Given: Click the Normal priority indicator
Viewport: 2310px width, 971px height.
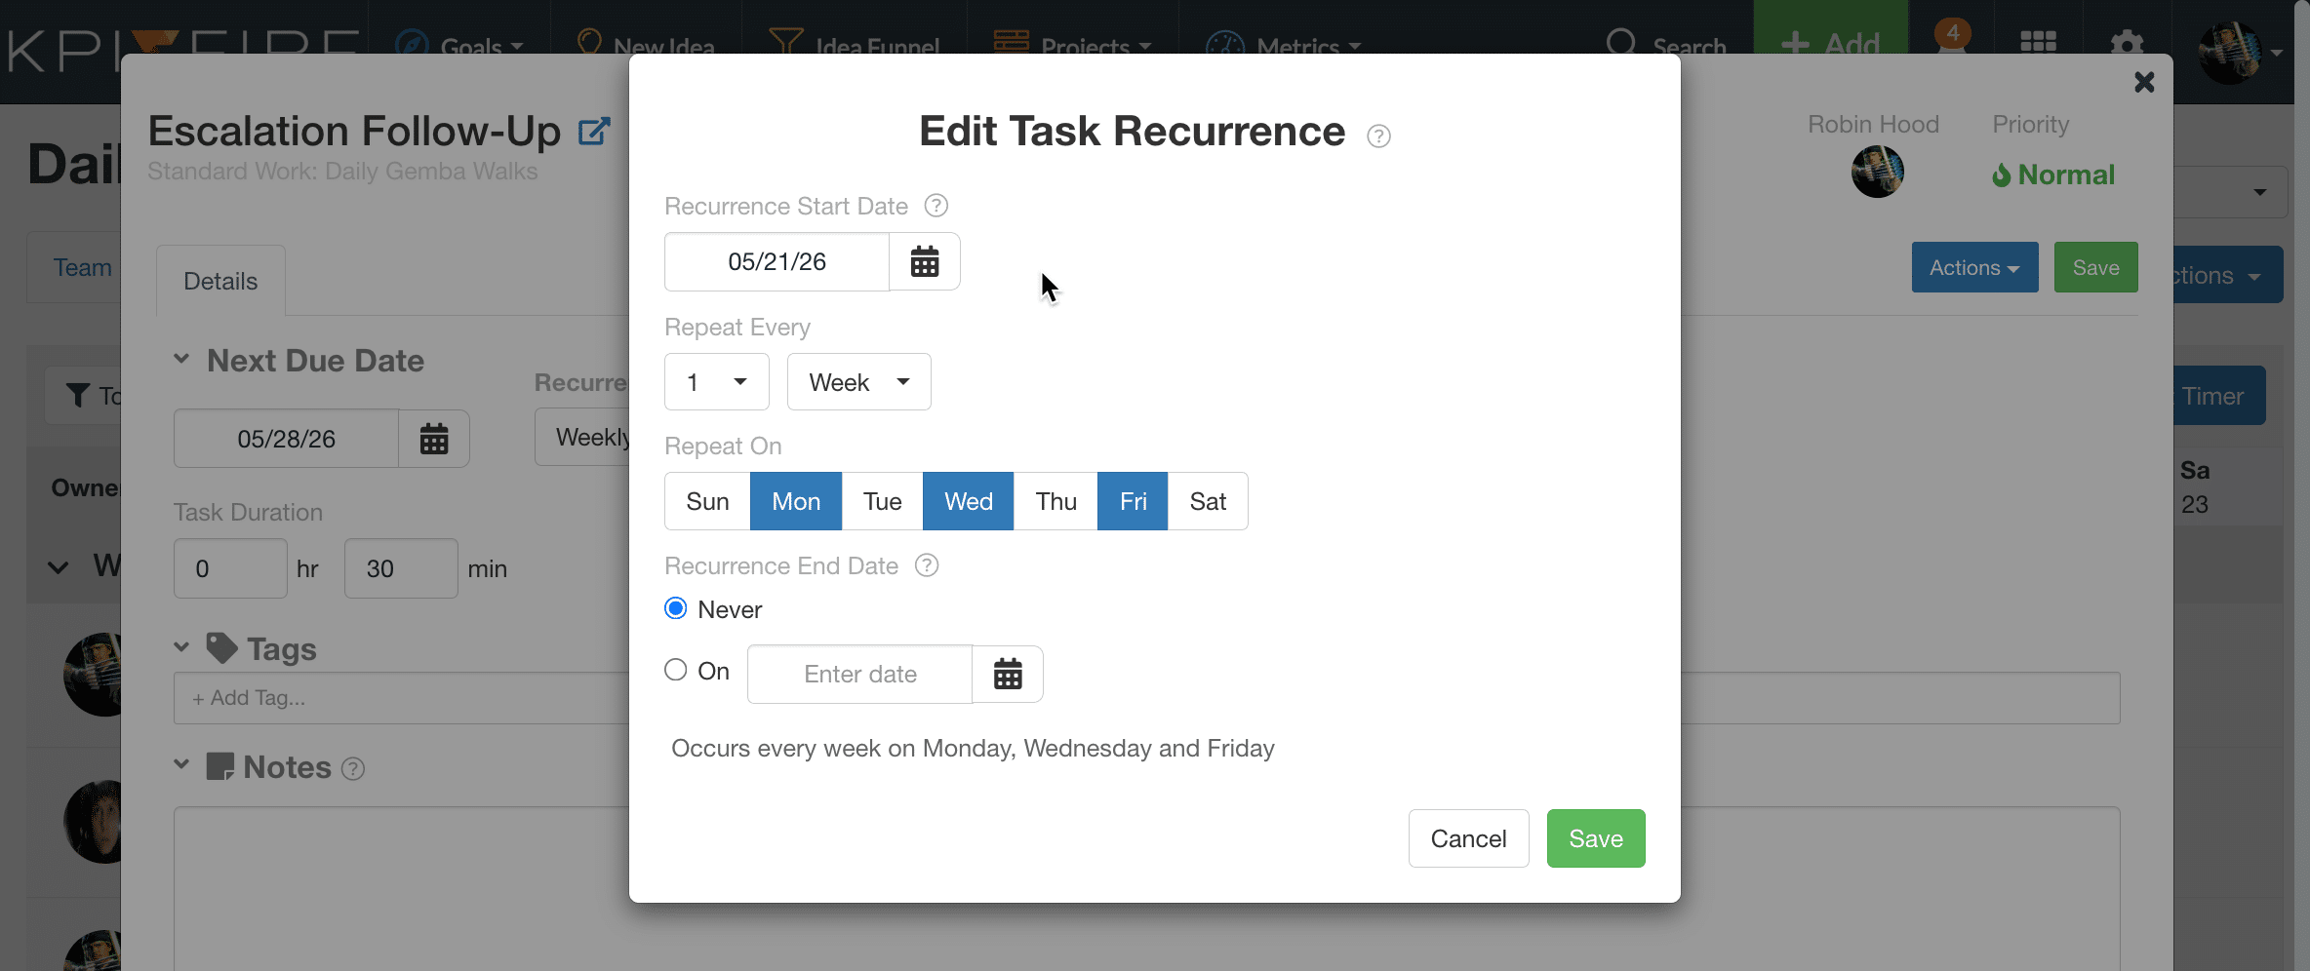Looking at the screenshot, I should pos(2053,175).
